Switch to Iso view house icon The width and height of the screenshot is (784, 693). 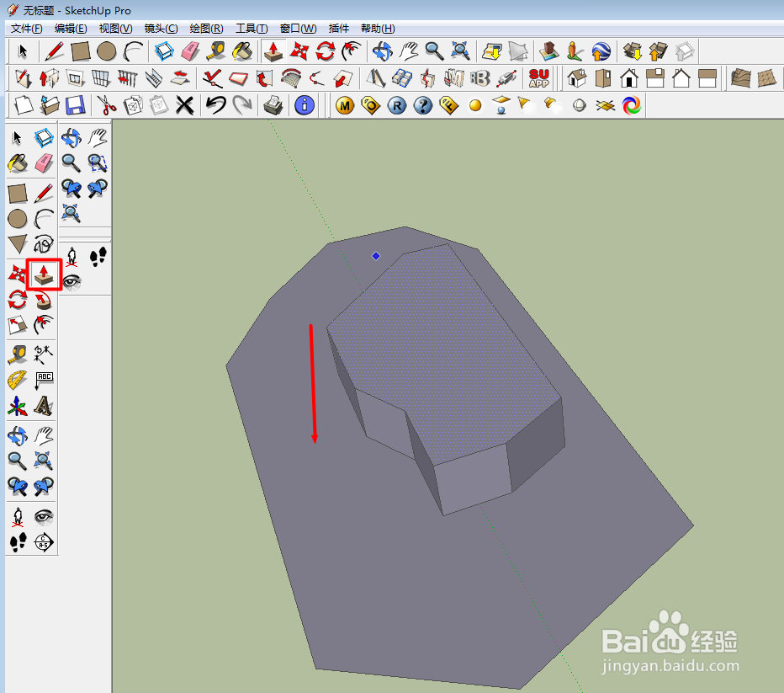click(577, 78)
